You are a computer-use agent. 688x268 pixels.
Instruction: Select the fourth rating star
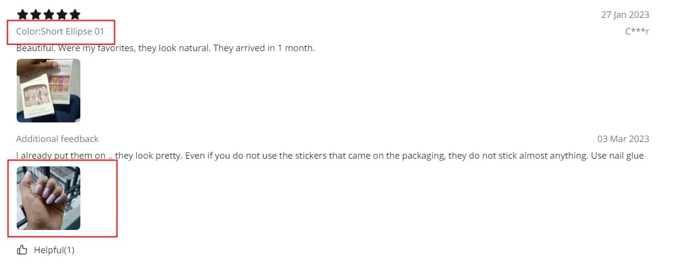coord(62,14)
